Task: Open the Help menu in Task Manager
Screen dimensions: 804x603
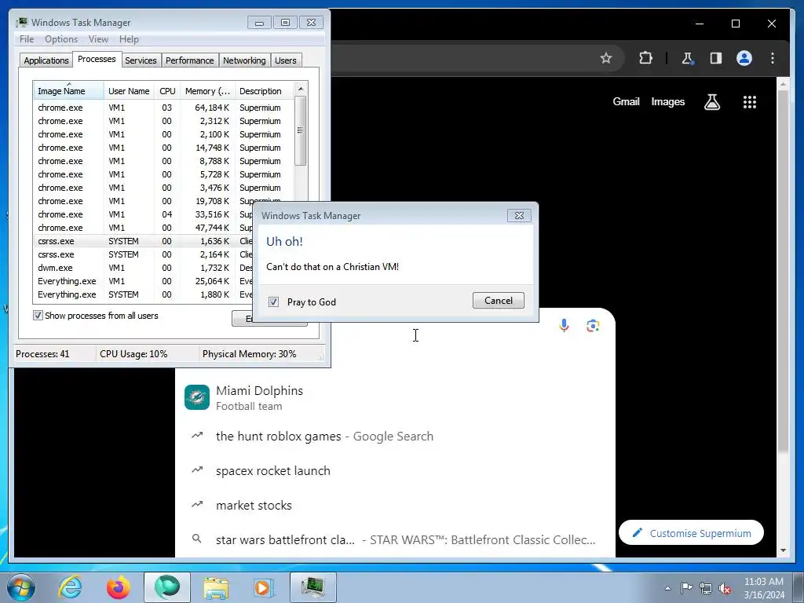Action: [x=129, y=39]
